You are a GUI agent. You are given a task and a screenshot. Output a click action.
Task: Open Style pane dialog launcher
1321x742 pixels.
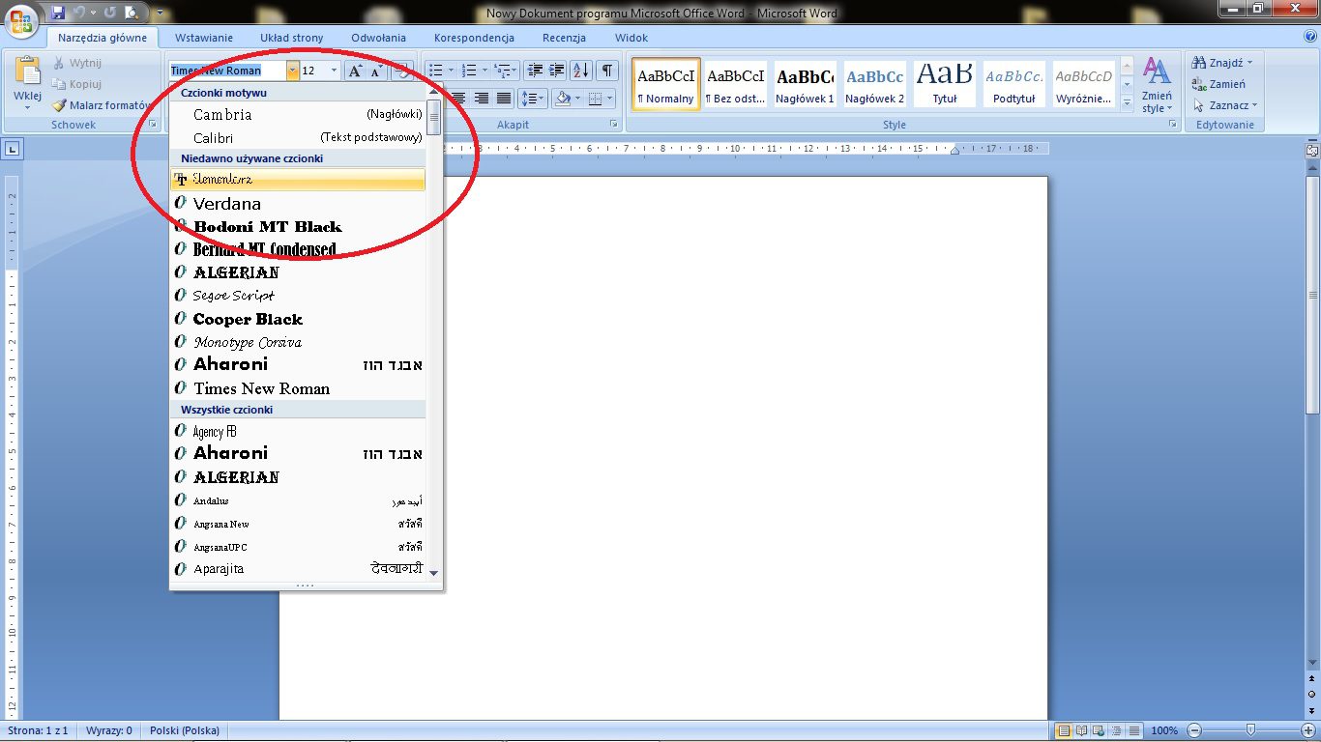point(1173,125)
